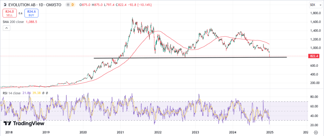Viewport: 324px width, 136px height.
Task: Click the 0.6 spread value
Action: (20, 13)
